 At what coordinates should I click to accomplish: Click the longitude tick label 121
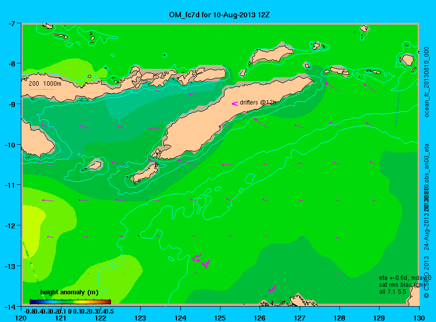click(x=61, y=318)
